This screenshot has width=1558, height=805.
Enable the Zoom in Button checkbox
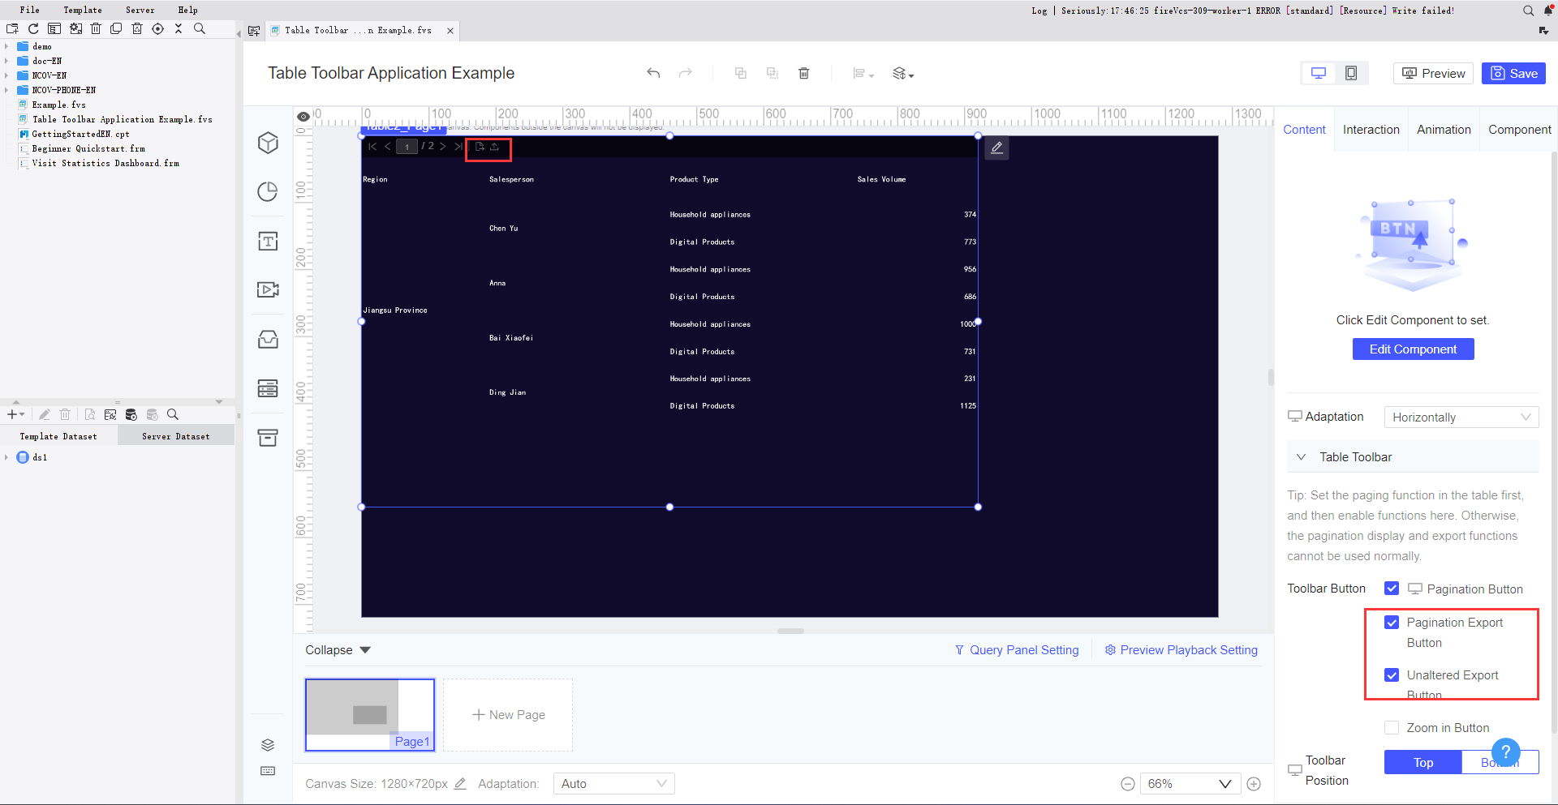click(x=1392, y=728)
